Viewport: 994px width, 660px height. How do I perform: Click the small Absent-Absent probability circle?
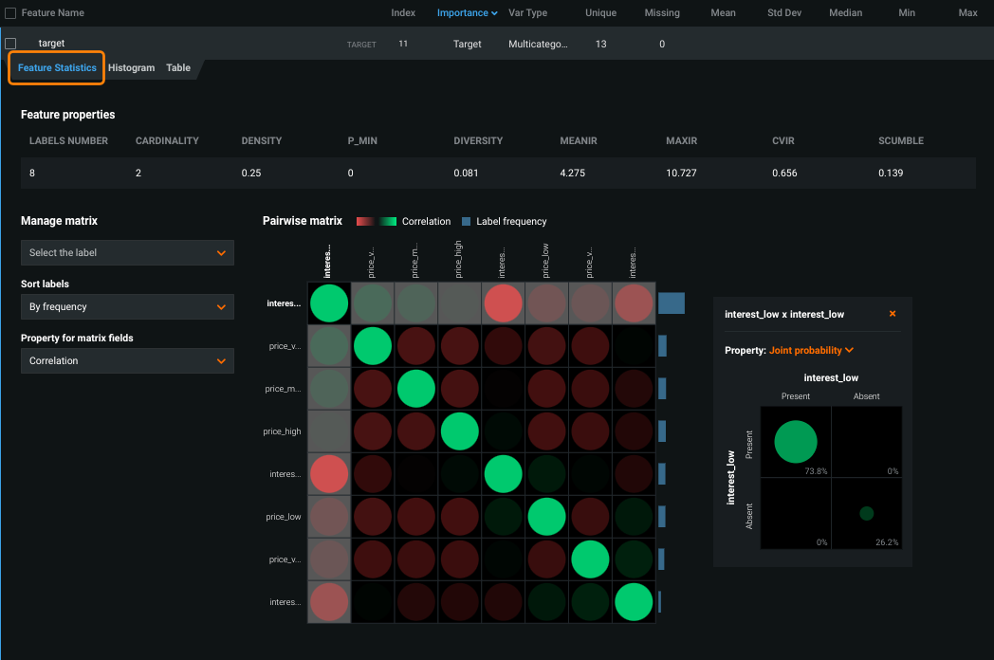pos(866,513)
